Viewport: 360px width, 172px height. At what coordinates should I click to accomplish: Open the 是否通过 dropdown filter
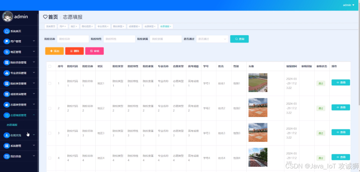click(x=212, y=39)
